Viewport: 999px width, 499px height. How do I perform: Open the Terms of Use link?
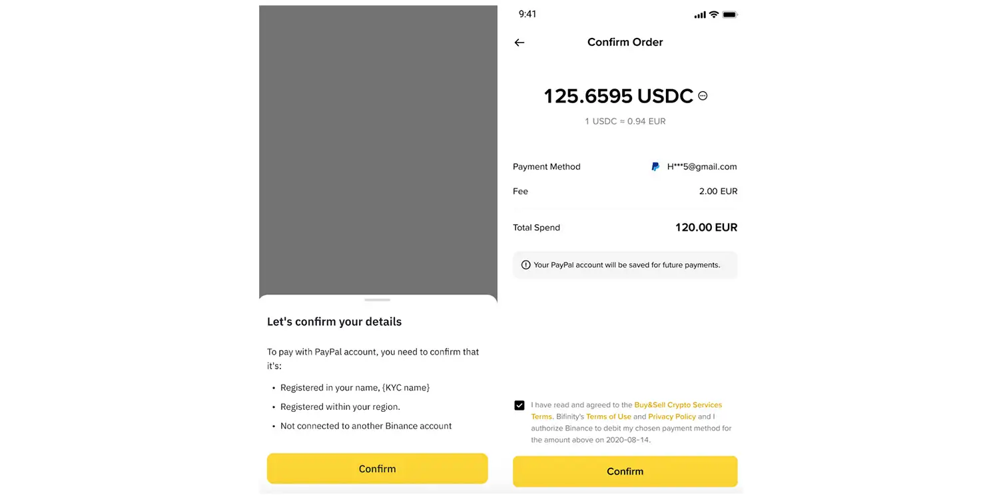[x=608, y=416]
